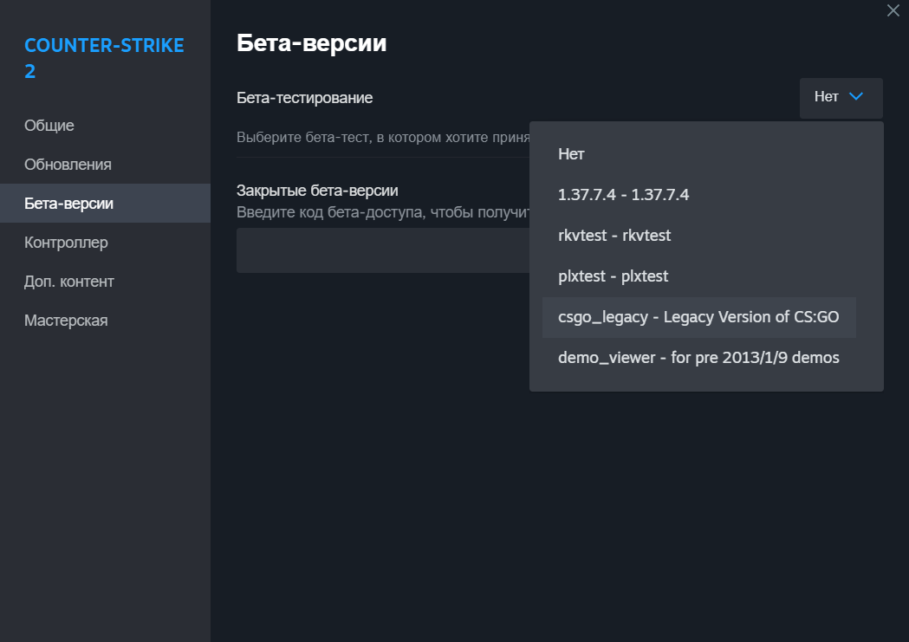Select csgo_legacy - Legacy Version of CS:GO

pyautogui.click(x=698, y=317)
